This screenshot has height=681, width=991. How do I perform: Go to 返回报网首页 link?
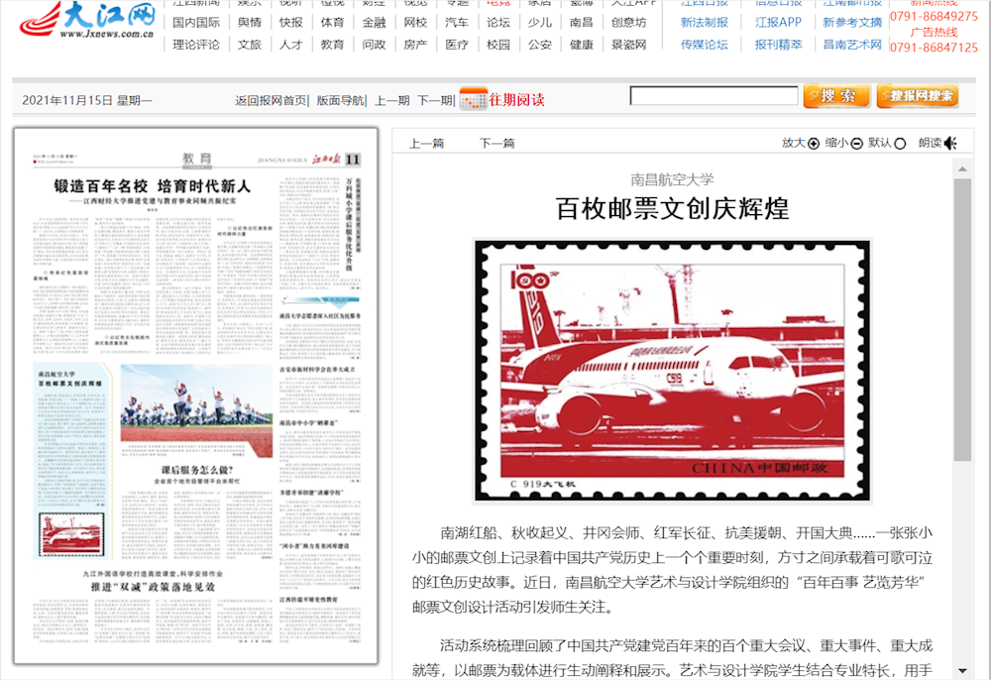(x=271, y=100)
